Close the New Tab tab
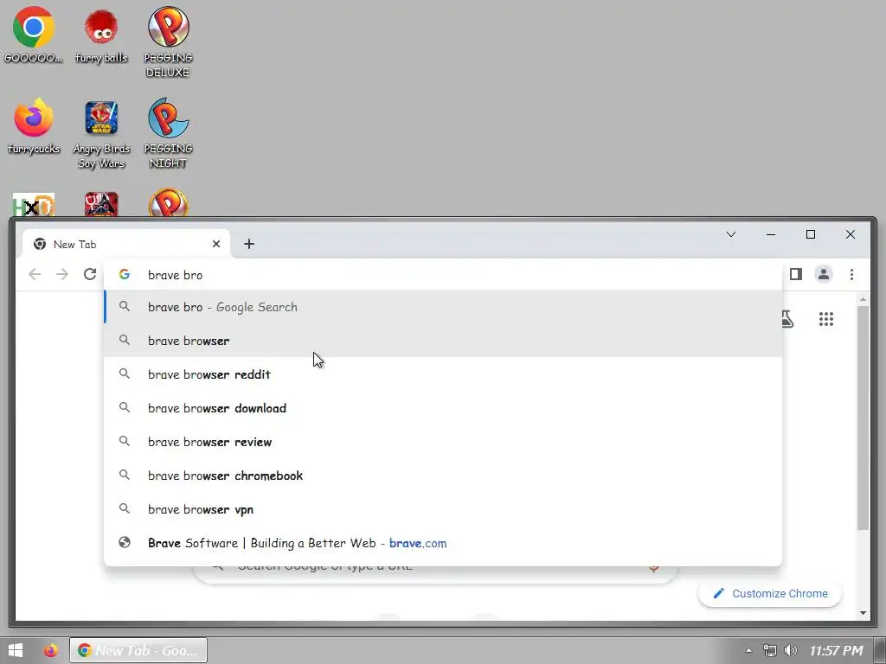This screenshot has width=886, height=664. (x=215, y=244)
